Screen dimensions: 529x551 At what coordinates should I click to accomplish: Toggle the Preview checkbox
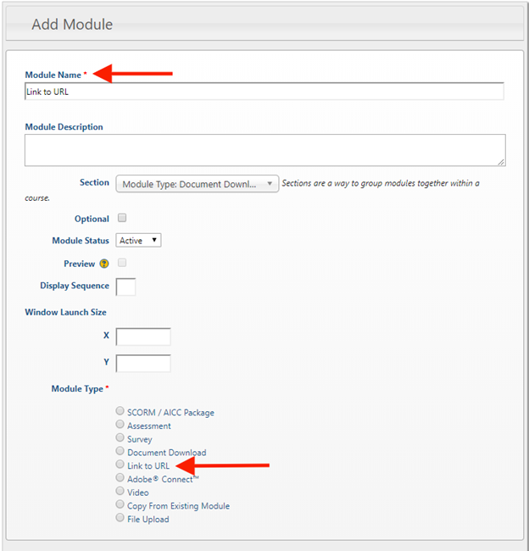click(x=122, y=263)
